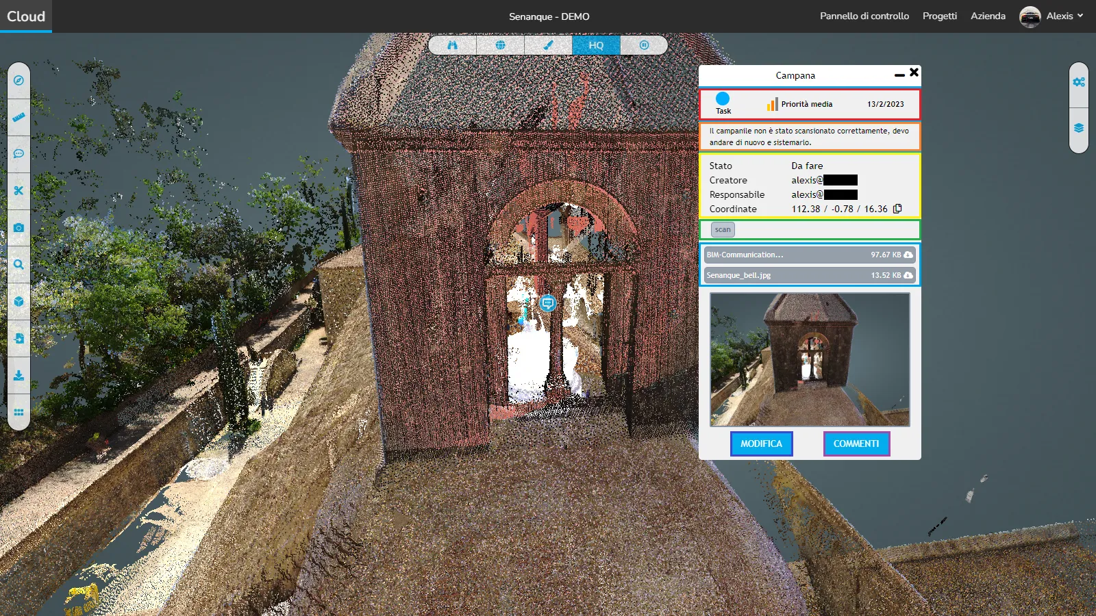Click the Senanque - DEMO project title

549,16
